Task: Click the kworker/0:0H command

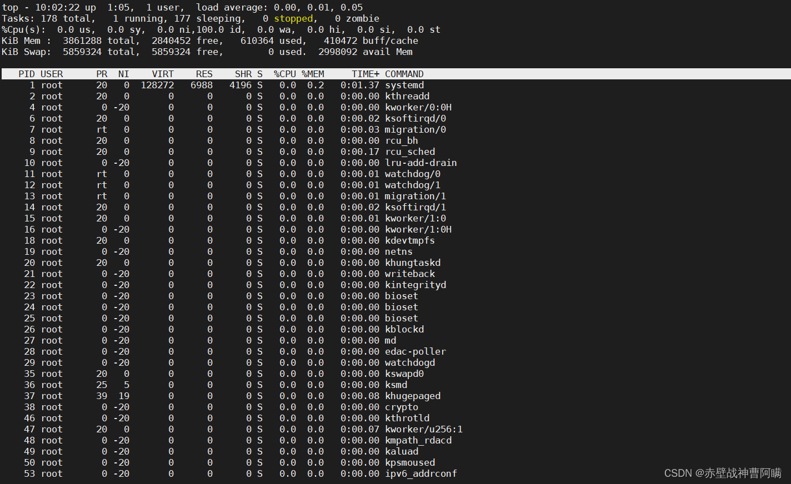Action: (x=418, y=107)
